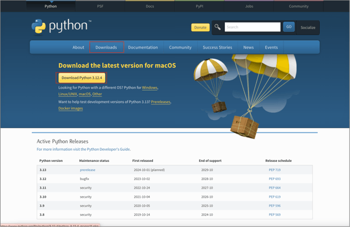Click the Python logo icon
This screenshot has width=350, height=227.
[x=39, y=27]
